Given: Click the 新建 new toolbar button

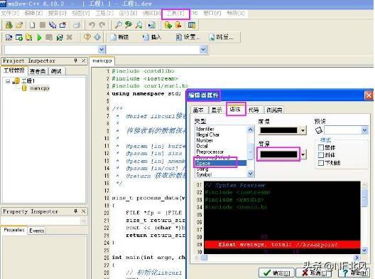Looking at the screenshot, I should pos(119,37).
